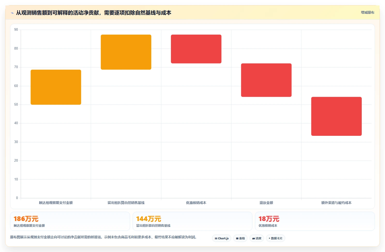Select the Chart.js chip

click(x=222, y=238)
